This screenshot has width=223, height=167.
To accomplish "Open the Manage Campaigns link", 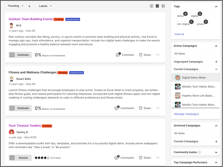I will point(186,114).
